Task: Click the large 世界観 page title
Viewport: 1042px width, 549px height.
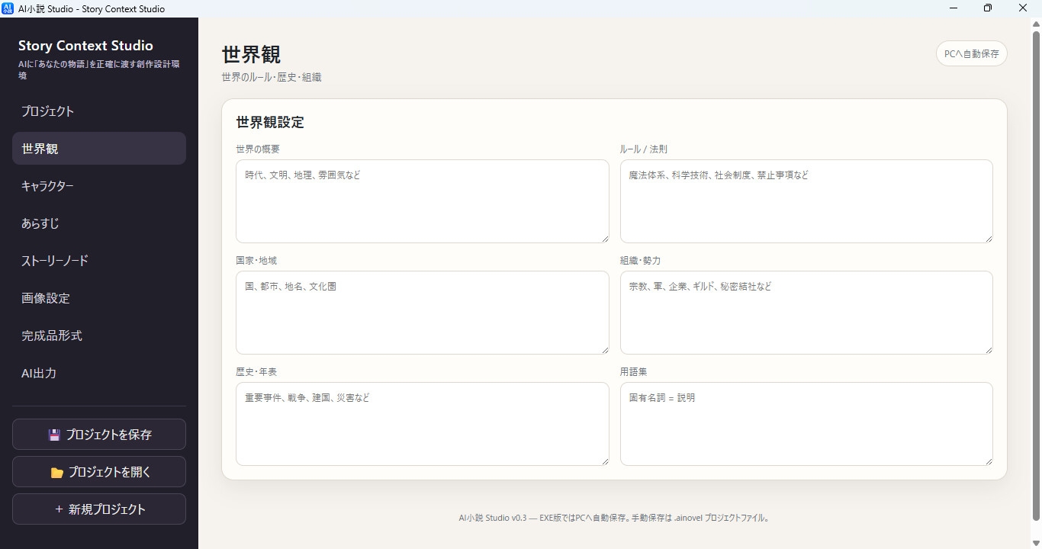Action: 251,54
